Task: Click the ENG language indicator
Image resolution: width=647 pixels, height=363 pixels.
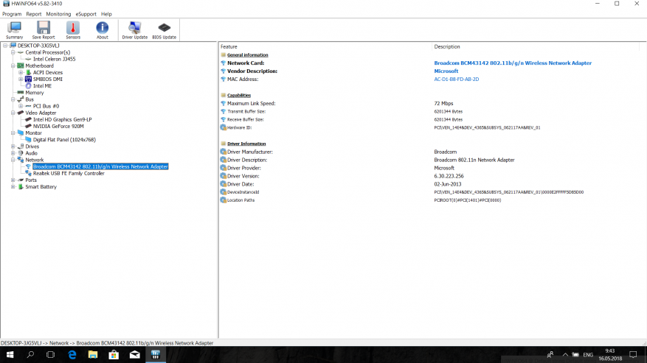Action: [x=588, y=355]
